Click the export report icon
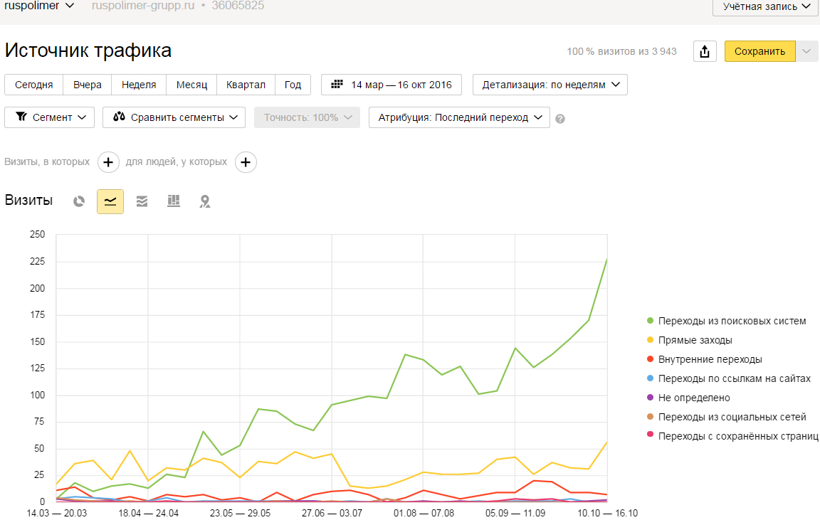This screenshot has width=820, height=520. [x=705, y=51]
